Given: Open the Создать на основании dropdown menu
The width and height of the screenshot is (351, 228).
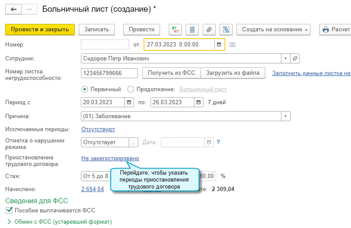Looking at the screenshot, I should pyautogui.click(x=275, y=30).
